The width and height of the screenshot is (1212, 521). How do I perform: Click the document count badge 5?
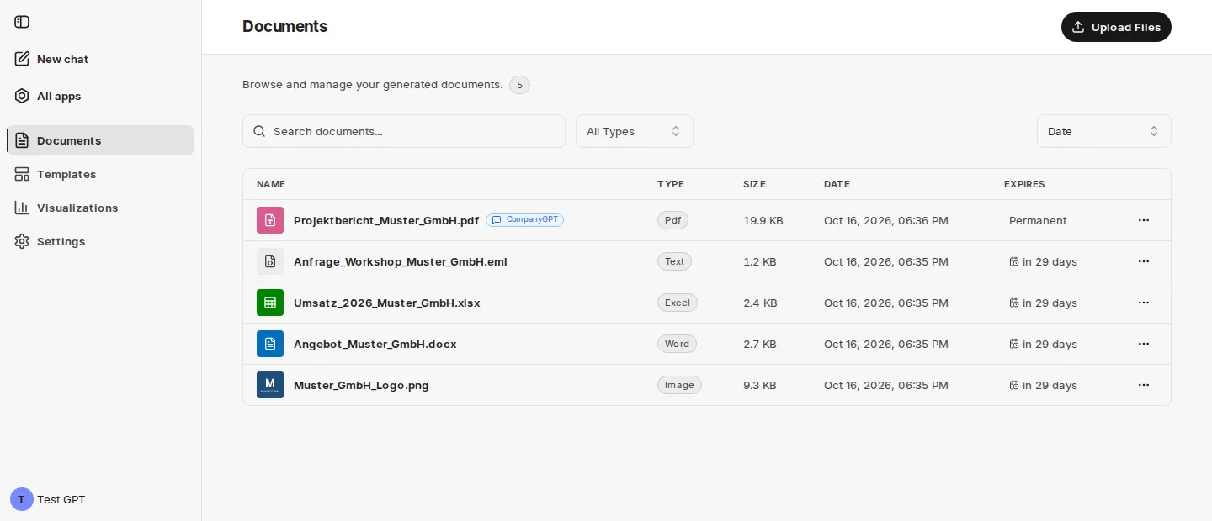(x=519, y=85)
